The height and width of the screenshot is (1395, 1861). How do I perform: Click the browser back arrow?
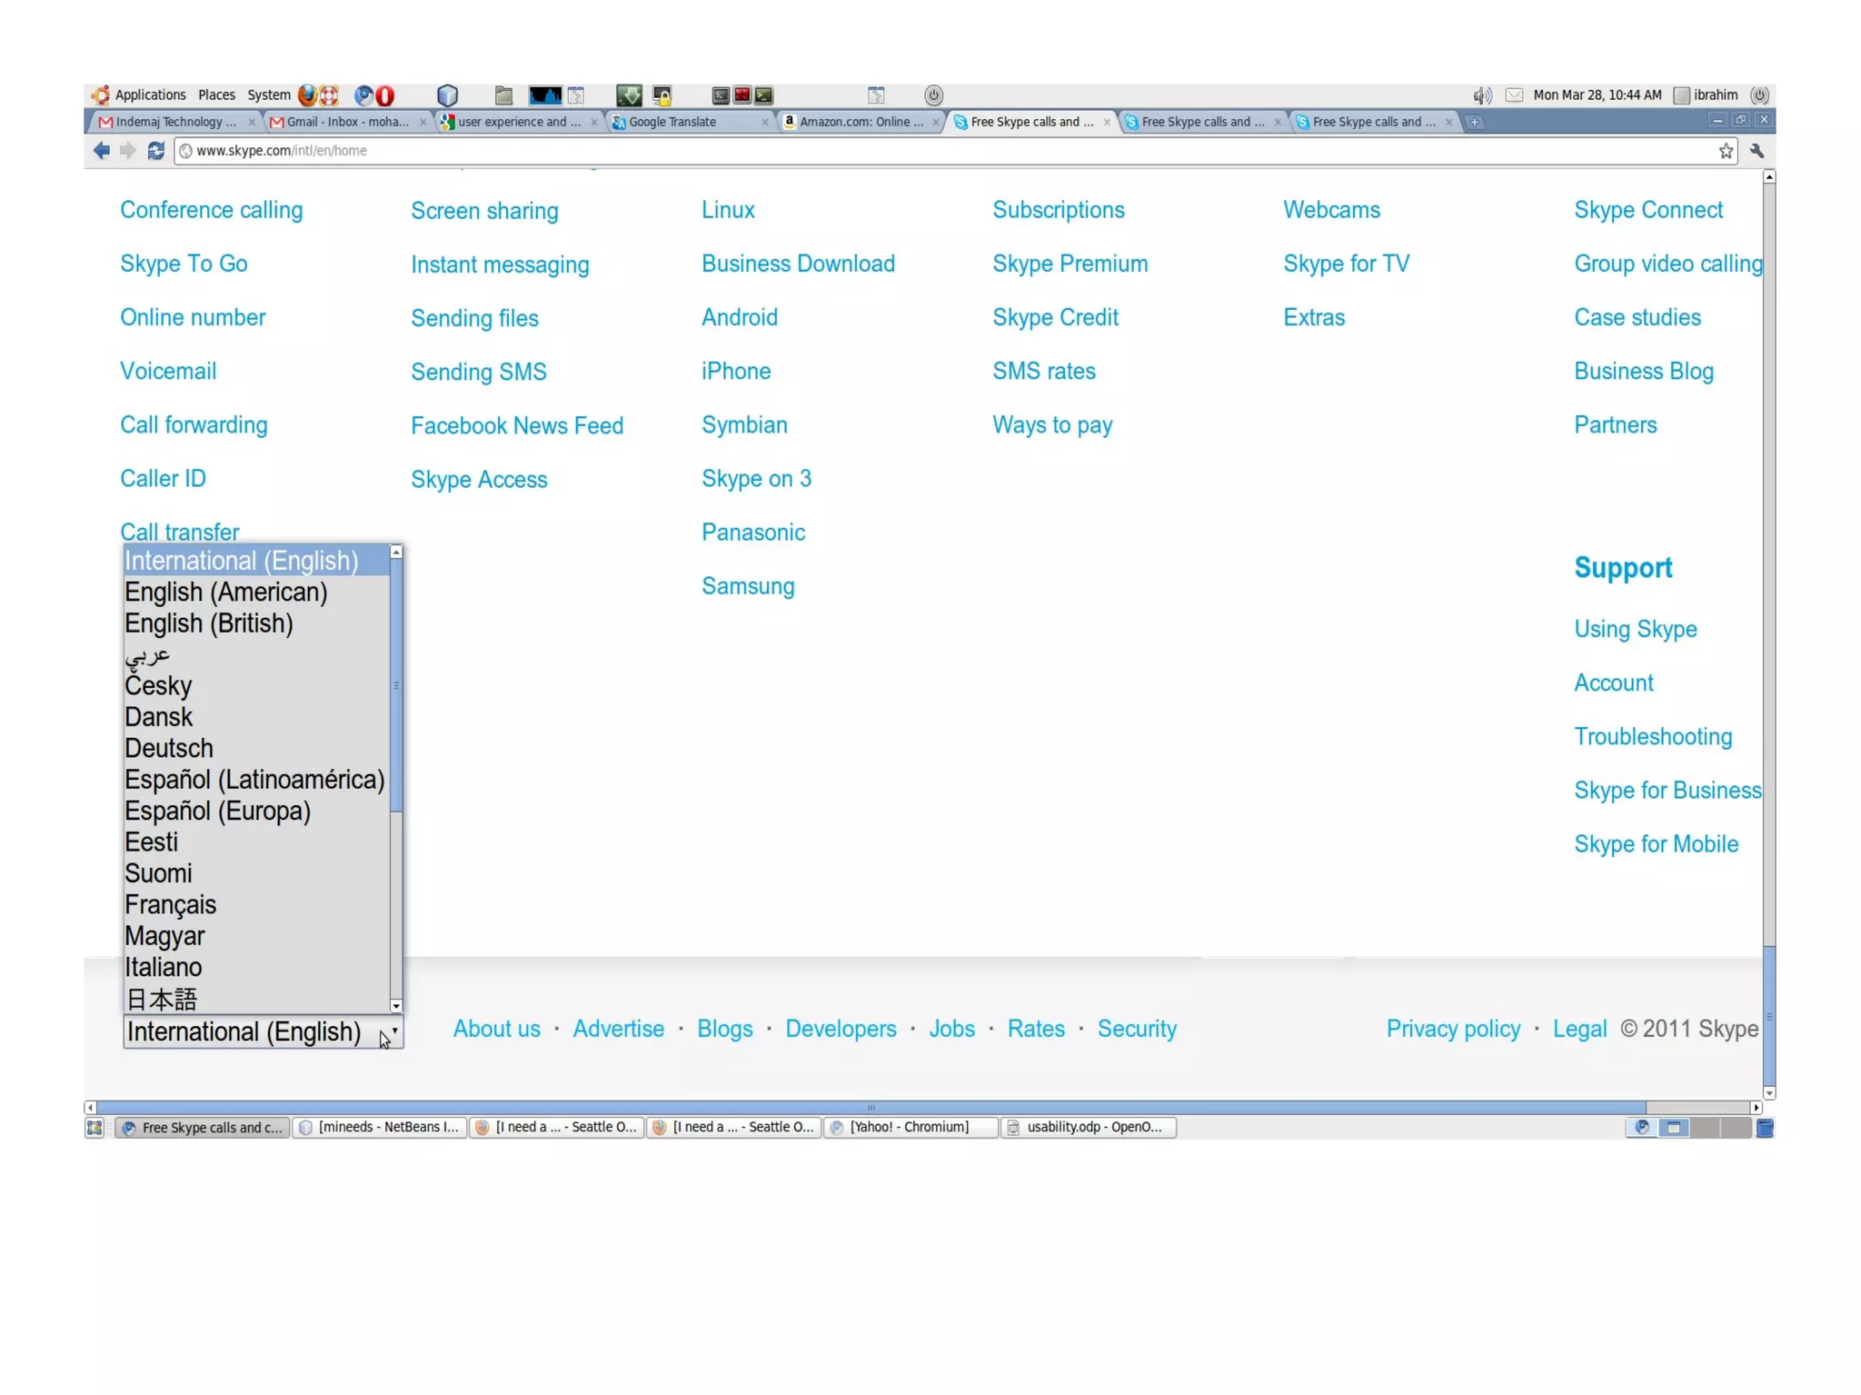(101, 151)
